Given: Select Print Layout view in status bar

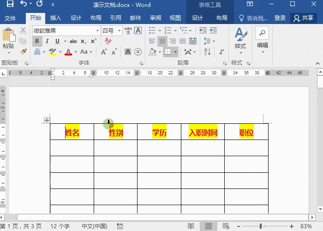Looking at the screenshot, I should pyautogui.click(x=208, y=226).
